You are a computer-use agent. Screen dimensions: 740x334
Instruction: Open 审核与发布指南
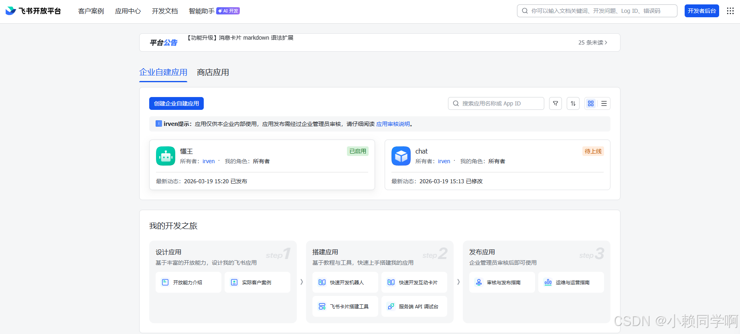click(502, 282)
